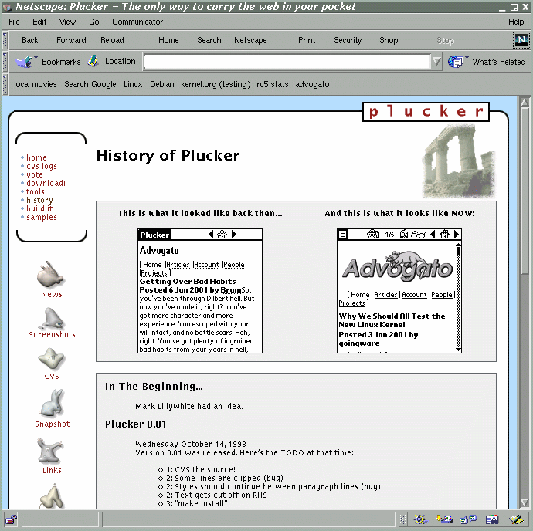This screenshot has height=531, width=533.
Task: Click left arrow in old Plucker screenshot
Action: coord(211,234)
